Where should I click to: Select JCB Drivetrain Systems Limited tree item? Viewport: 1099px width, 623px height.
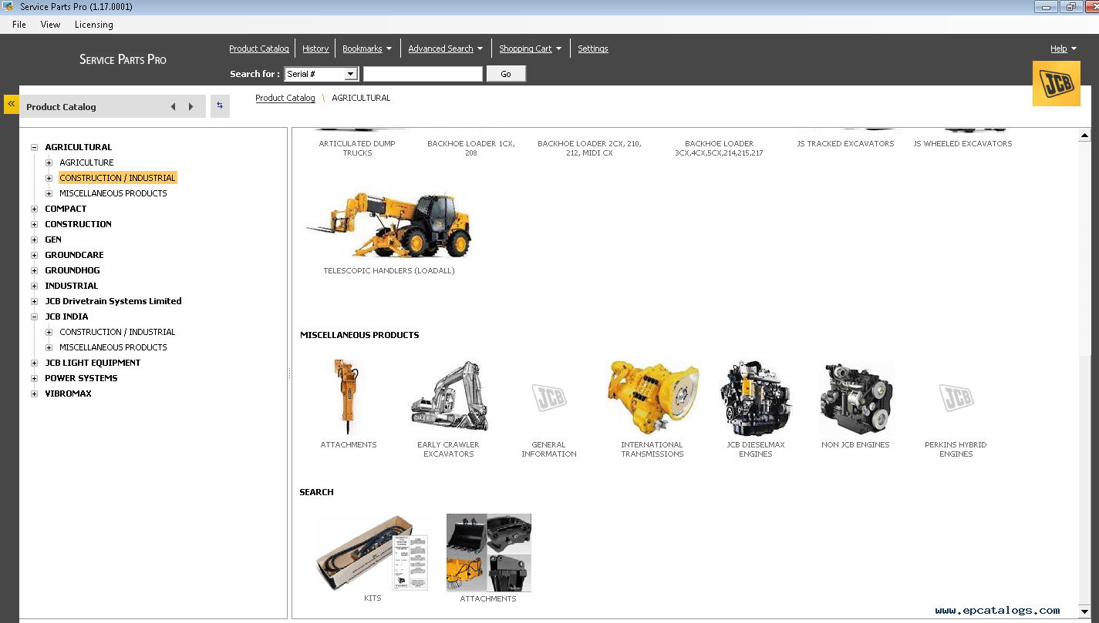pos(113,301)
